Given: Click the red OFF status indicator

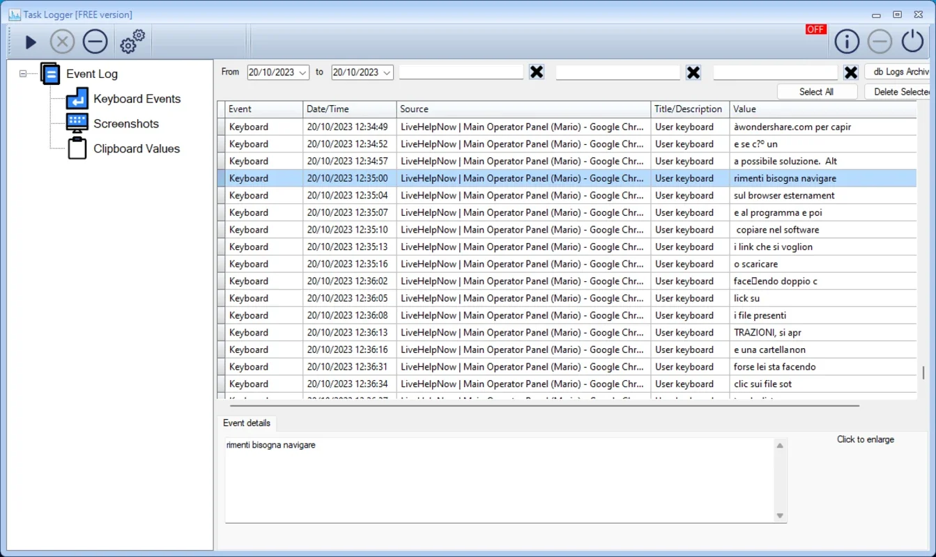Looking at the screenshot, I should 815,29.
